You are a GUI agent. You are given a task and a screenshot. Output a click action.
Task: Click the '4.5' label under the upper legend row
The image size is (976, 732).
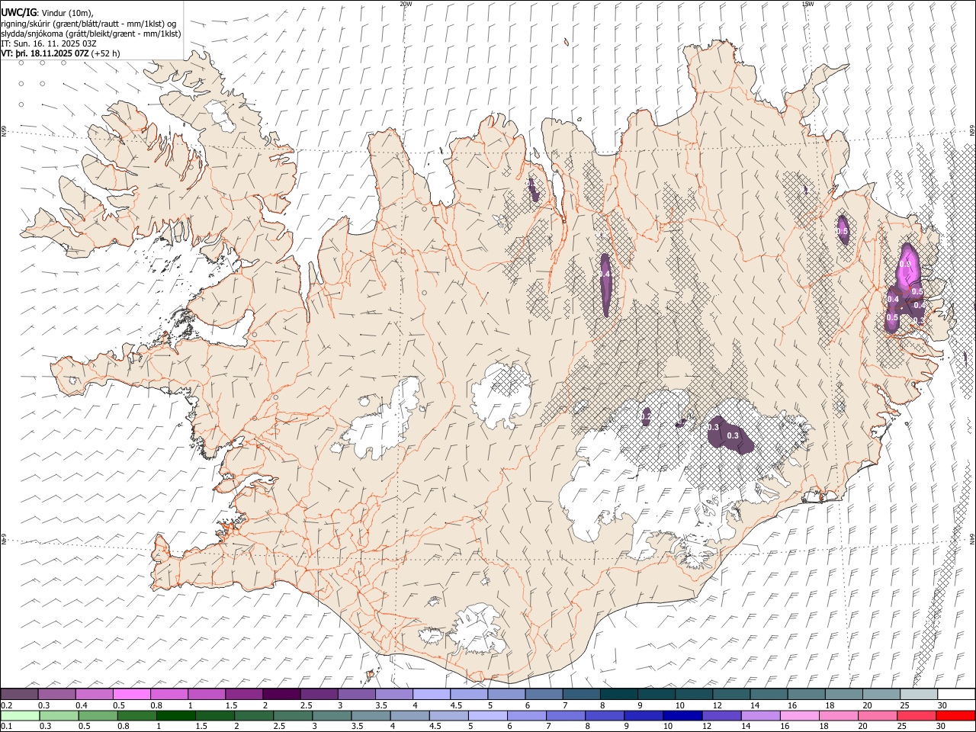click(456, 705)
